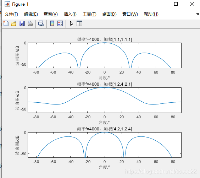Open the 文件(F) menu

pos(11,14)
